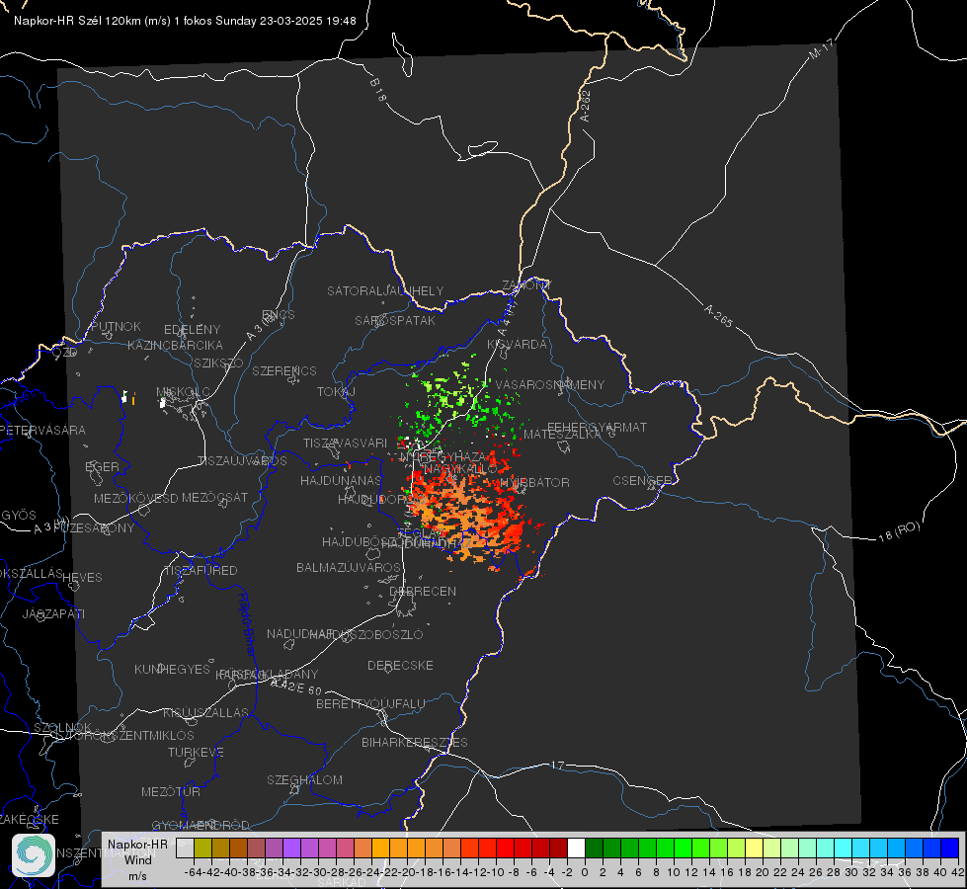Click the HEVES label

click(82, 578)
